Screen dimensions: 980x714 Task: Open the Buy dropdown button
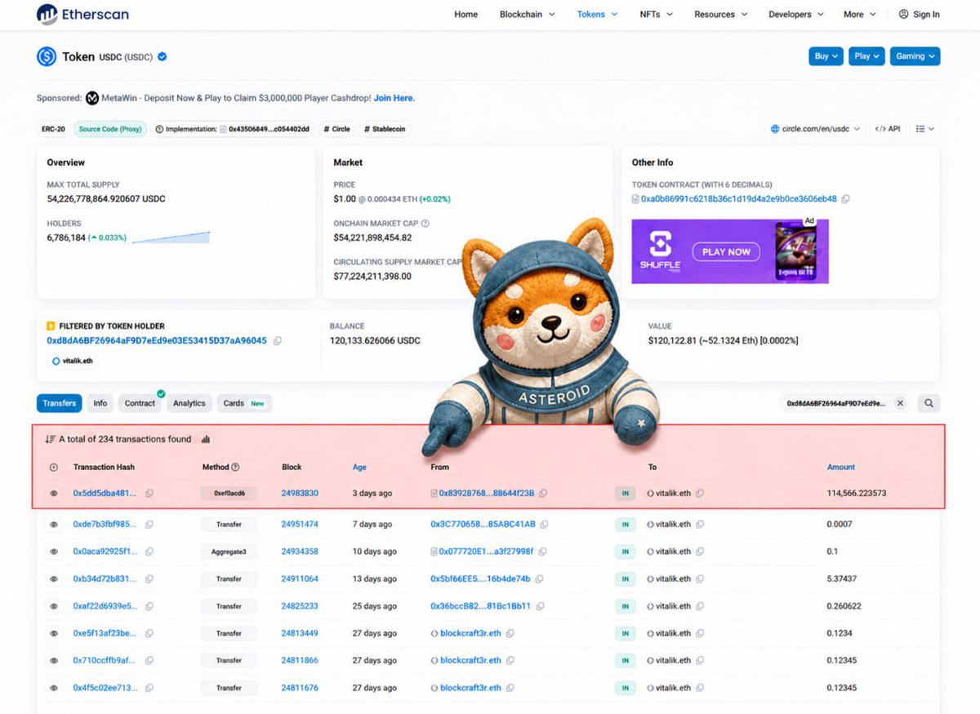pyautogui.click(x=826, y=56)
